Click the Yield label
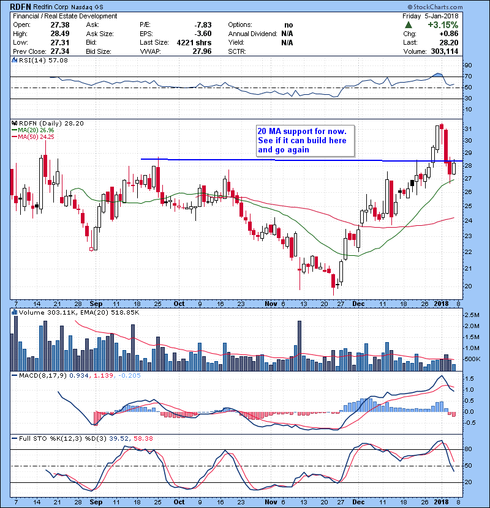Screen dimensions: 490x508 pyautogui.click(x=236, y=42)
